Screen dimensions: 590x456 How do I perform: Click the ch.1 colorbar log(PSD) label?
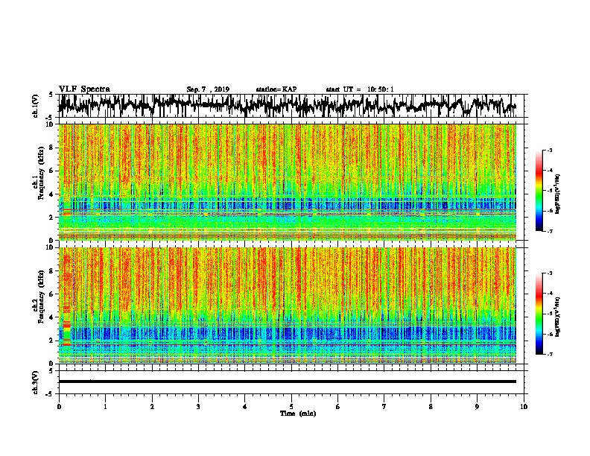coord(558,194)
